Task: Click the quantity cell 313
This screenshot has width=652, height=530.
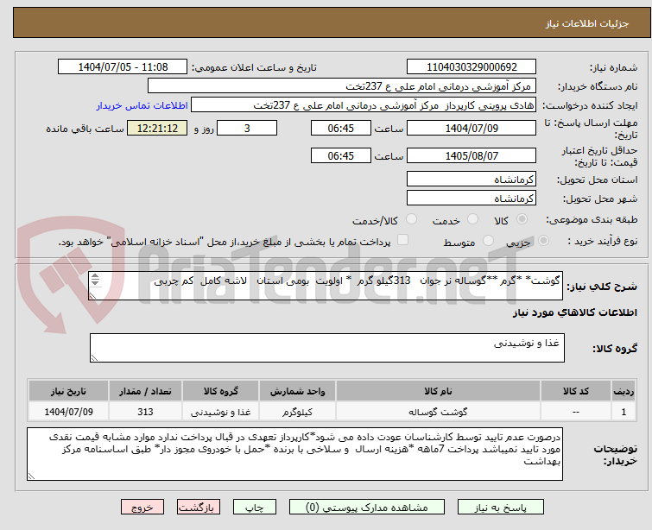Action: coord(145,412)
